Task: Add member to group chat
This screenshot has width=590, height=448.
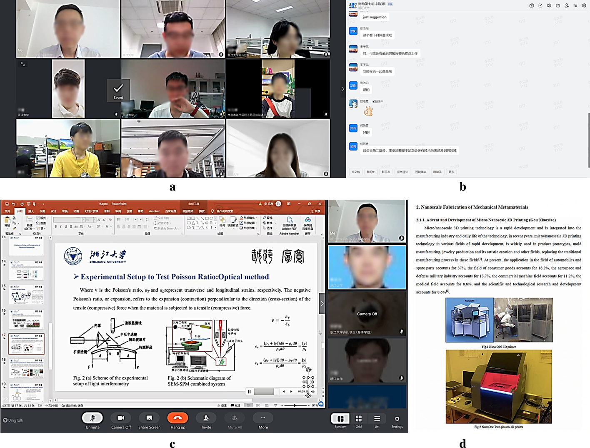Action: pos(567,5)
